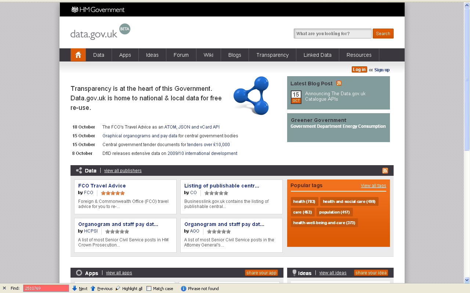Image resolution: width=470 pixels, height=293 pixels.
Task: Click the rating stars for CO listing
Action: pyautogui.click(x=216, y=193)
